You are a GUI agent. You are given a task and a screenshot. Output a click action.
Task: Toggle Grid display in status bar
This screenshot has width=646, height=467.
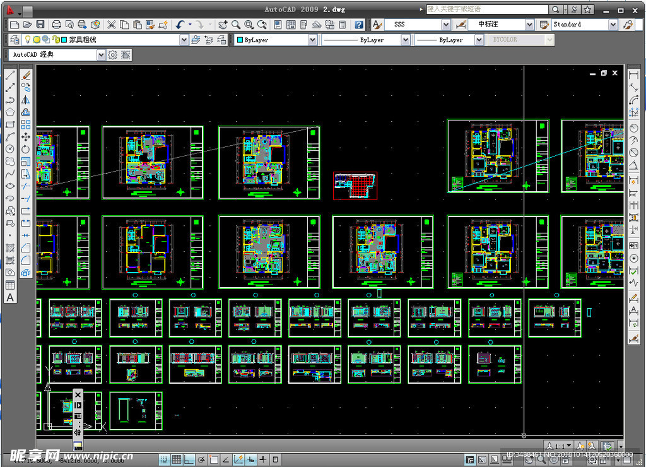[177, 459]
